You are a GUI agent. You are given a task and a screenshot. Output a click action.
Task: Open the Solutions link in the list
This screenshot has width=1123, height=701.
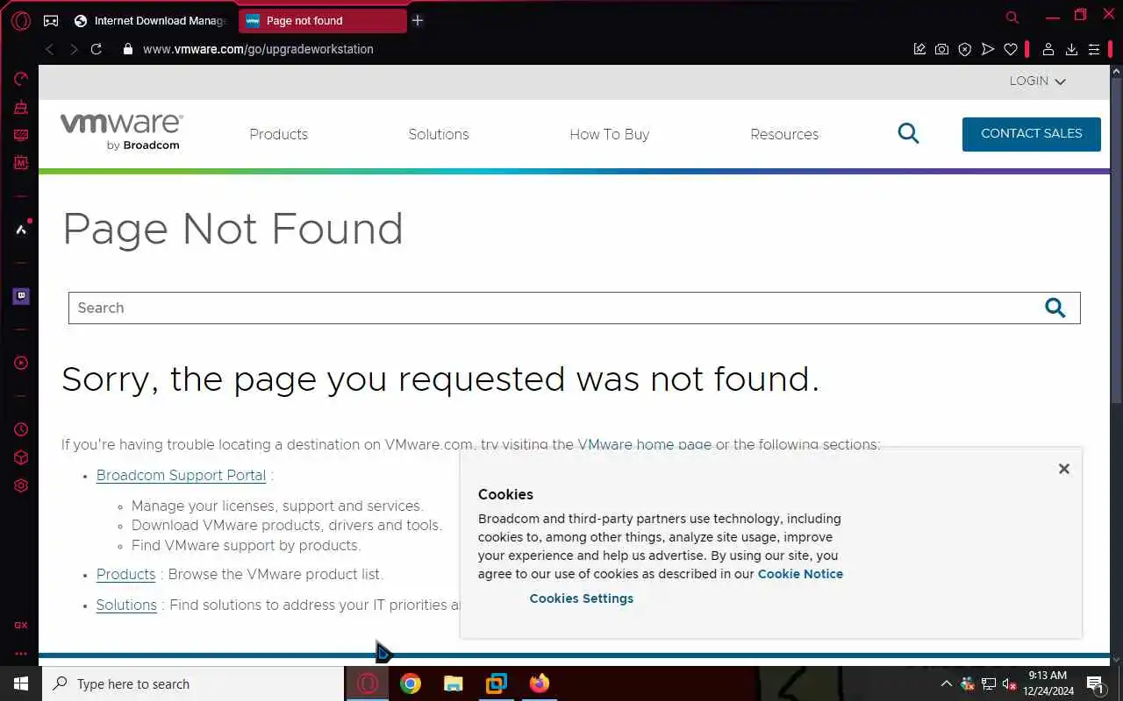(126, 605)
